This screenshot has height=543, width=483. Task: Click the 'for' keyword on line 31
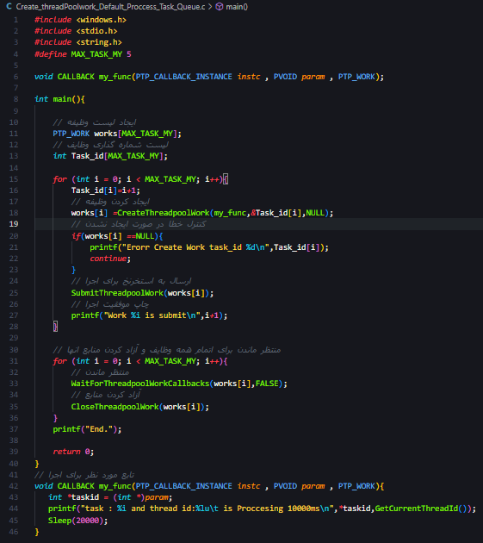click(60, 361)
